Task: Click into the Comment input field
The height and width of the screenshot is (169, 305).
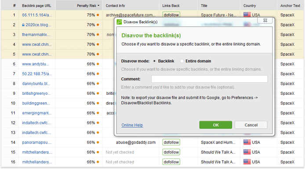Action: point(209,79)
